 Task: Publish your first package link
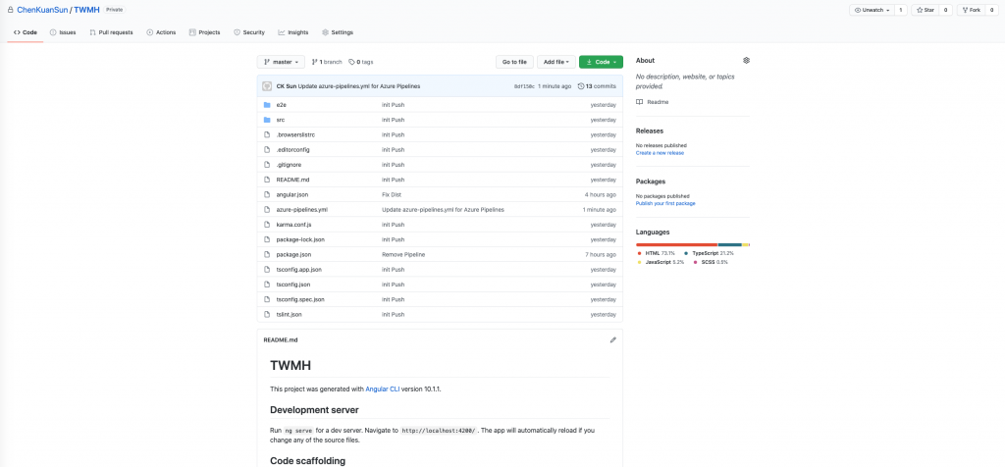[665, 203]
